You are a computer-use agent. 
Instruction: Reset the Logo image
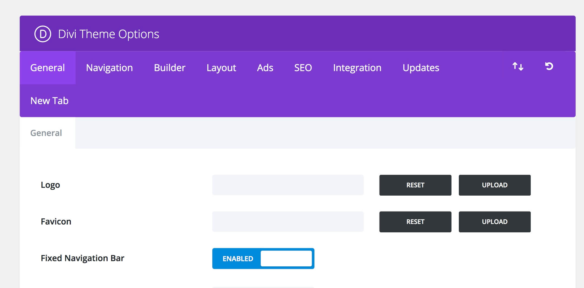415,185
